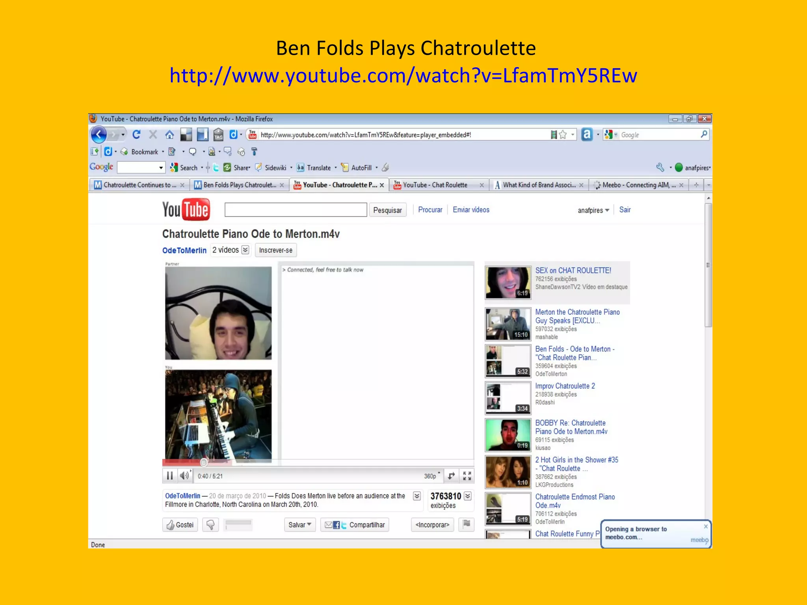807x605 pixels.
Task: Dislike the video with thumbs down
Action: [210, 525]
